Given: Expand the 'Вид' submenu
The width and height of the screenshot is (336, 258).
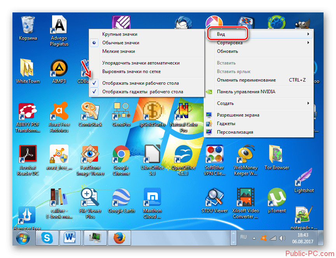Looking at the screenshot, I should (x=259, y=34).
